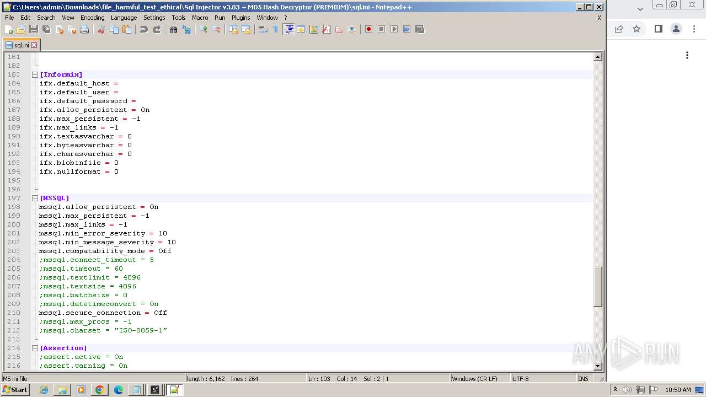The width and height of the screenshot is (706, 397).
Task: Click the Windows (CR LF) status bar field
Action: click(480, 379)
